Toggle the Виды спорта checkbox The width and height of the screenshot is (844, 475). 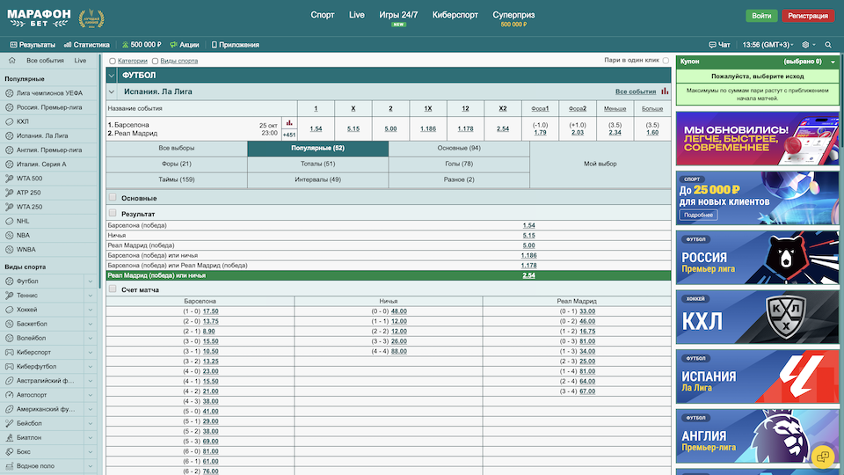(155, 61)
